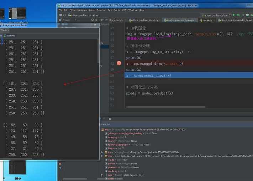Screen dimensions: 253x181
Task: Select the image_gradcam_demo.py editor tab
Action: coord(180,20)
